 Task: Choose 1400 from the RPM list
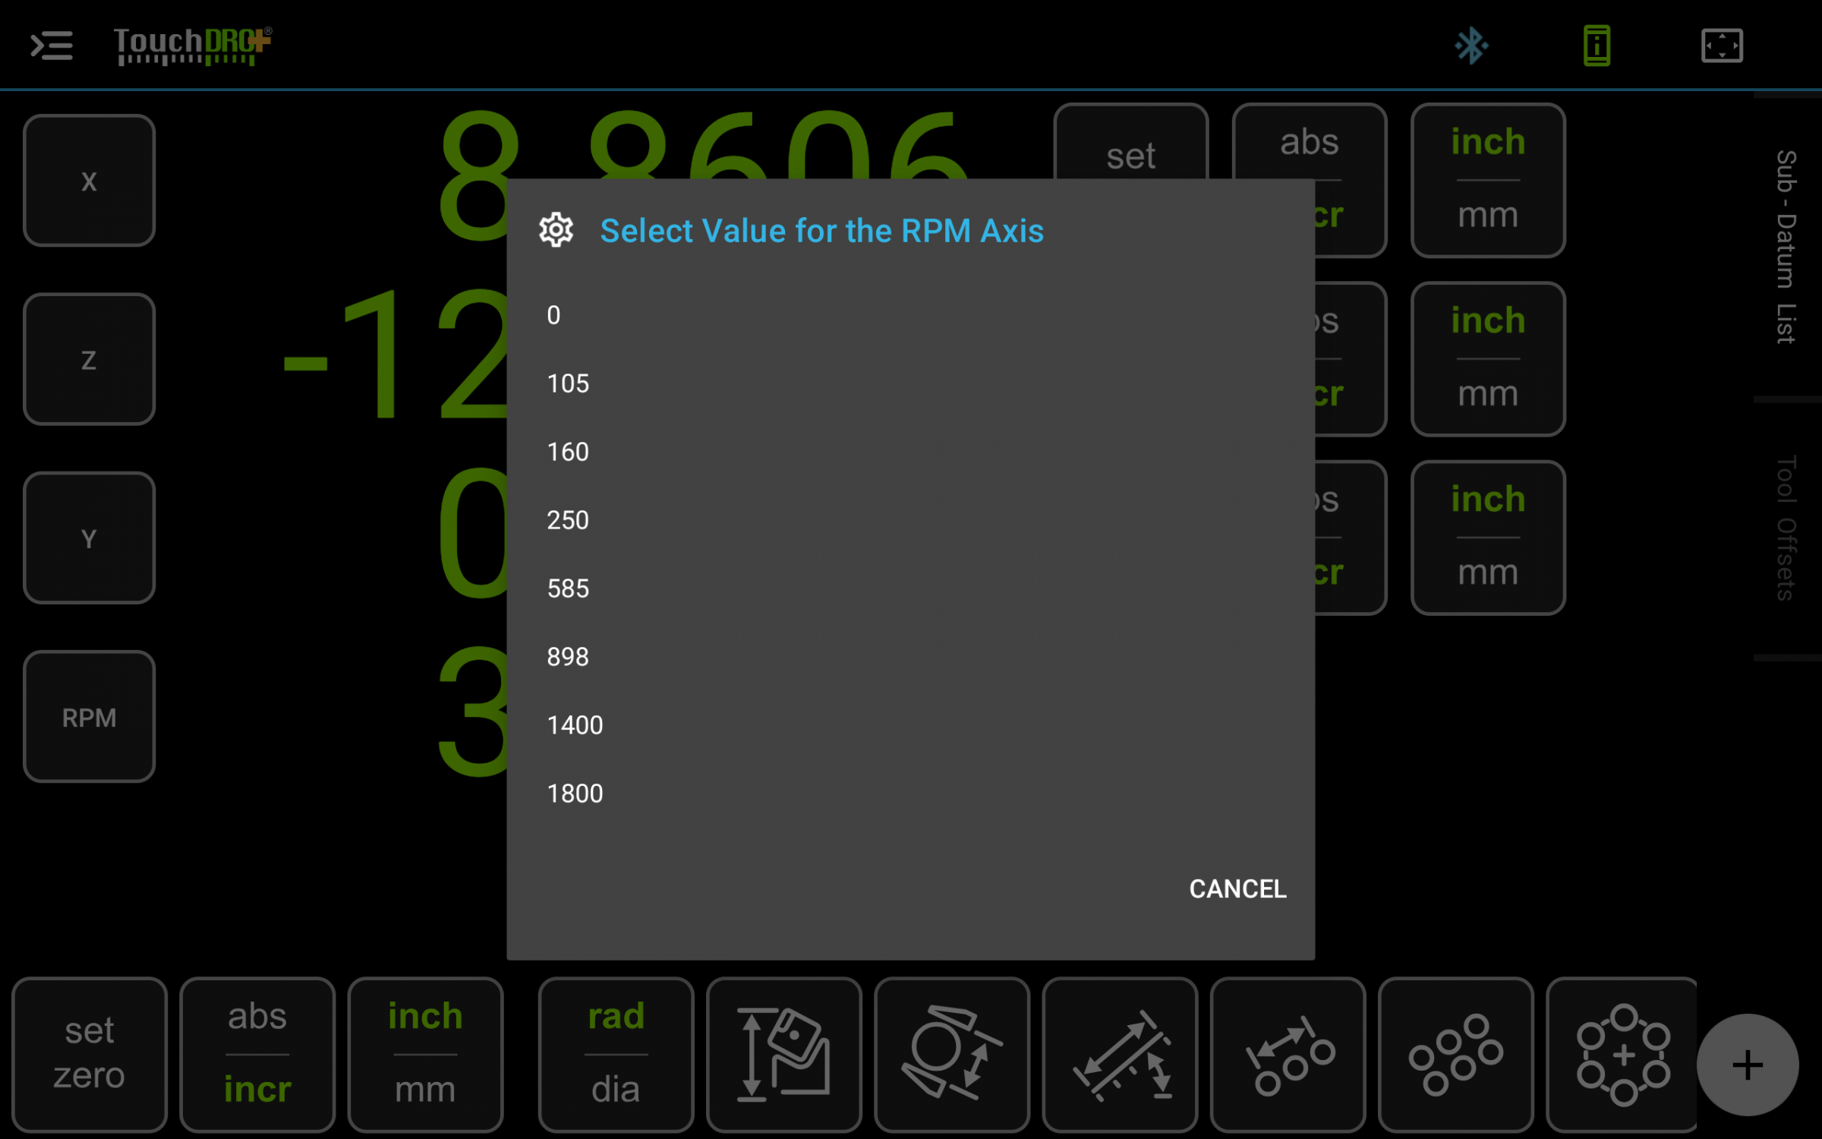point(910,725)
